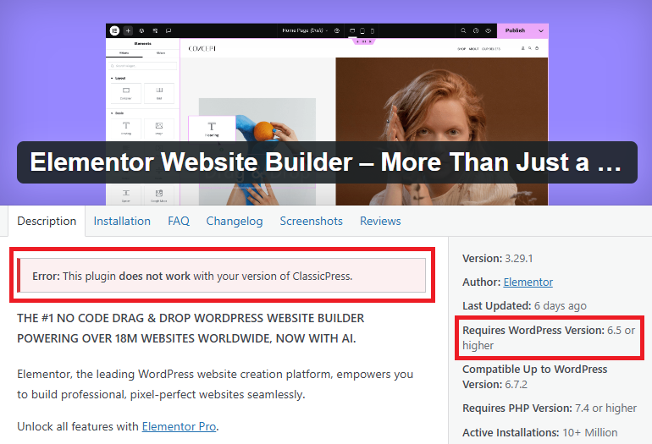
Task: Click the plus Add Element icon in banner
Action: click(128, 30)
